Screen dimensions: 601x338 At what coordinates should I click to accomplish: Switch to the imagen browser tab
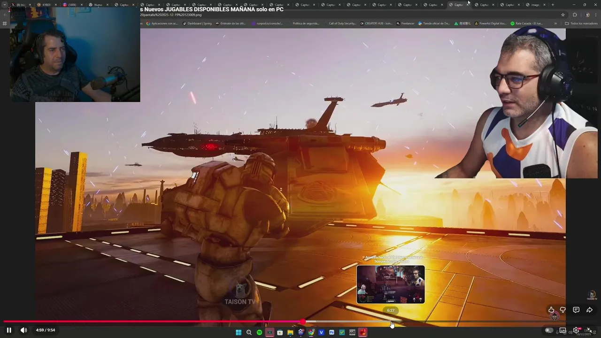click(535, 5)
